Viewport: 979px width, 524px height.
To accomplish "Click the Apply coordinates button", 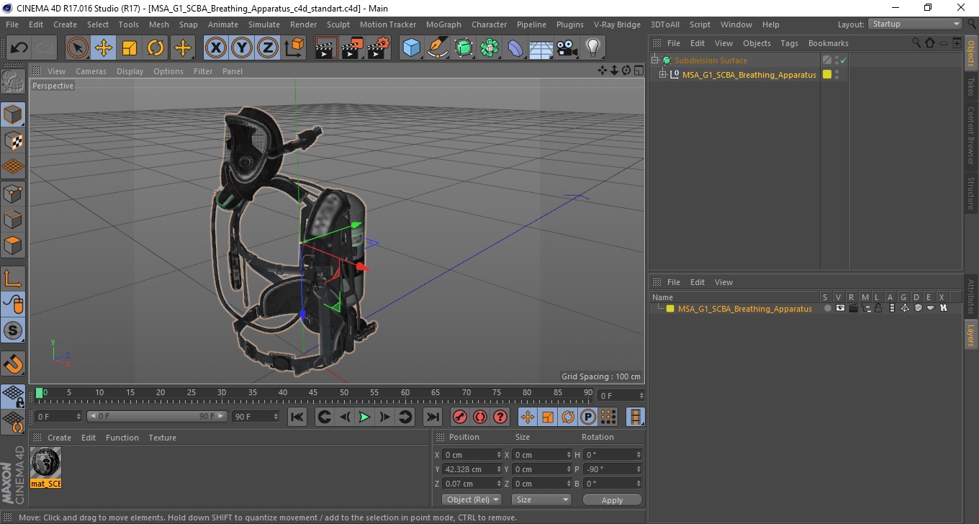I will (612, 500).
